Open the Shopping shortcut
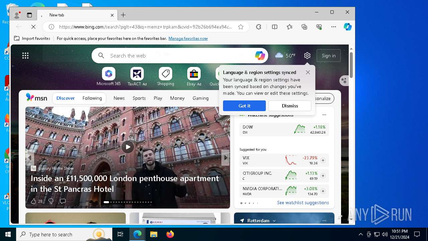The image size is (428, 241). pos(166,77)
